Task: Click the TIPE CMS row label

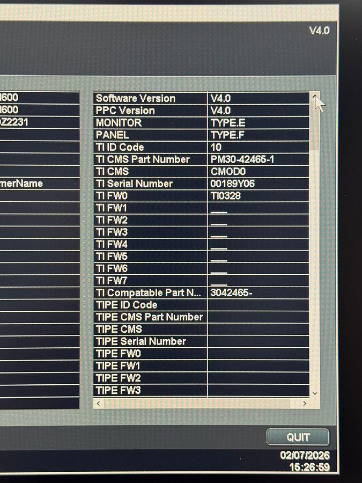Action: (x=119, y=330)
